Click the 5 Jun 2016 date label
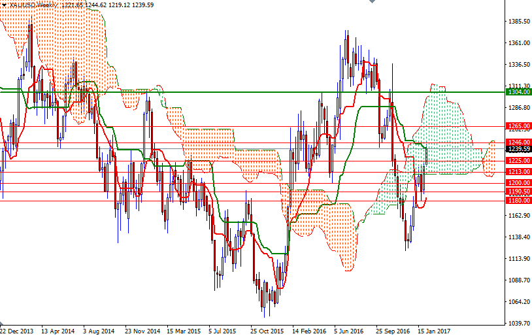Image resolution: width=532 pixels, height=336 pixels. 348,331
